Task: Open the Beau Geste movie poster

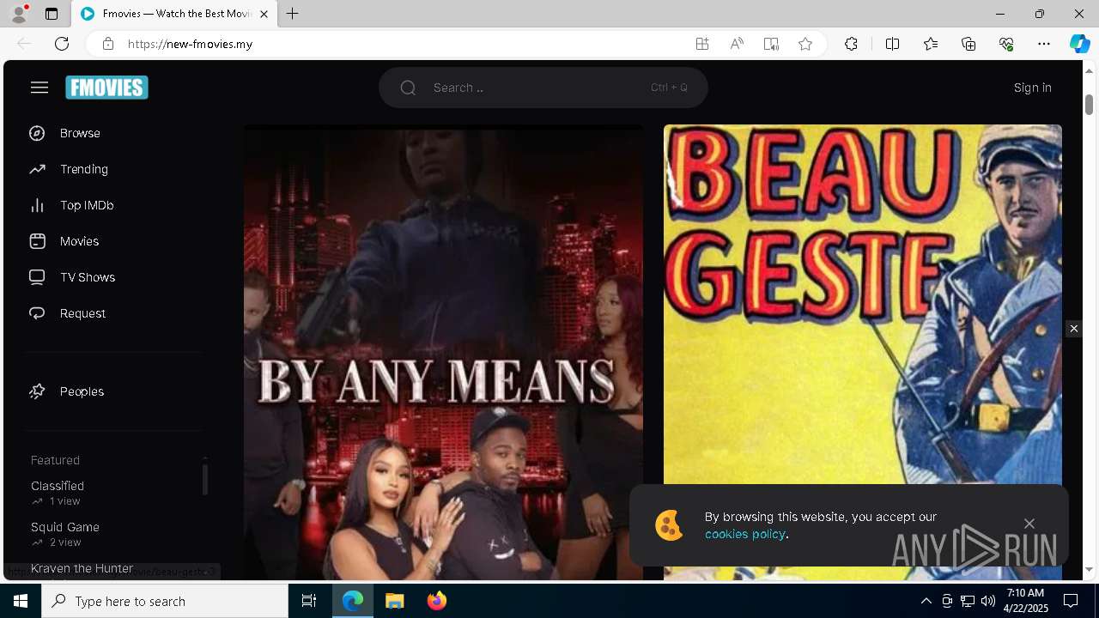Action: [x=862, y=305]
